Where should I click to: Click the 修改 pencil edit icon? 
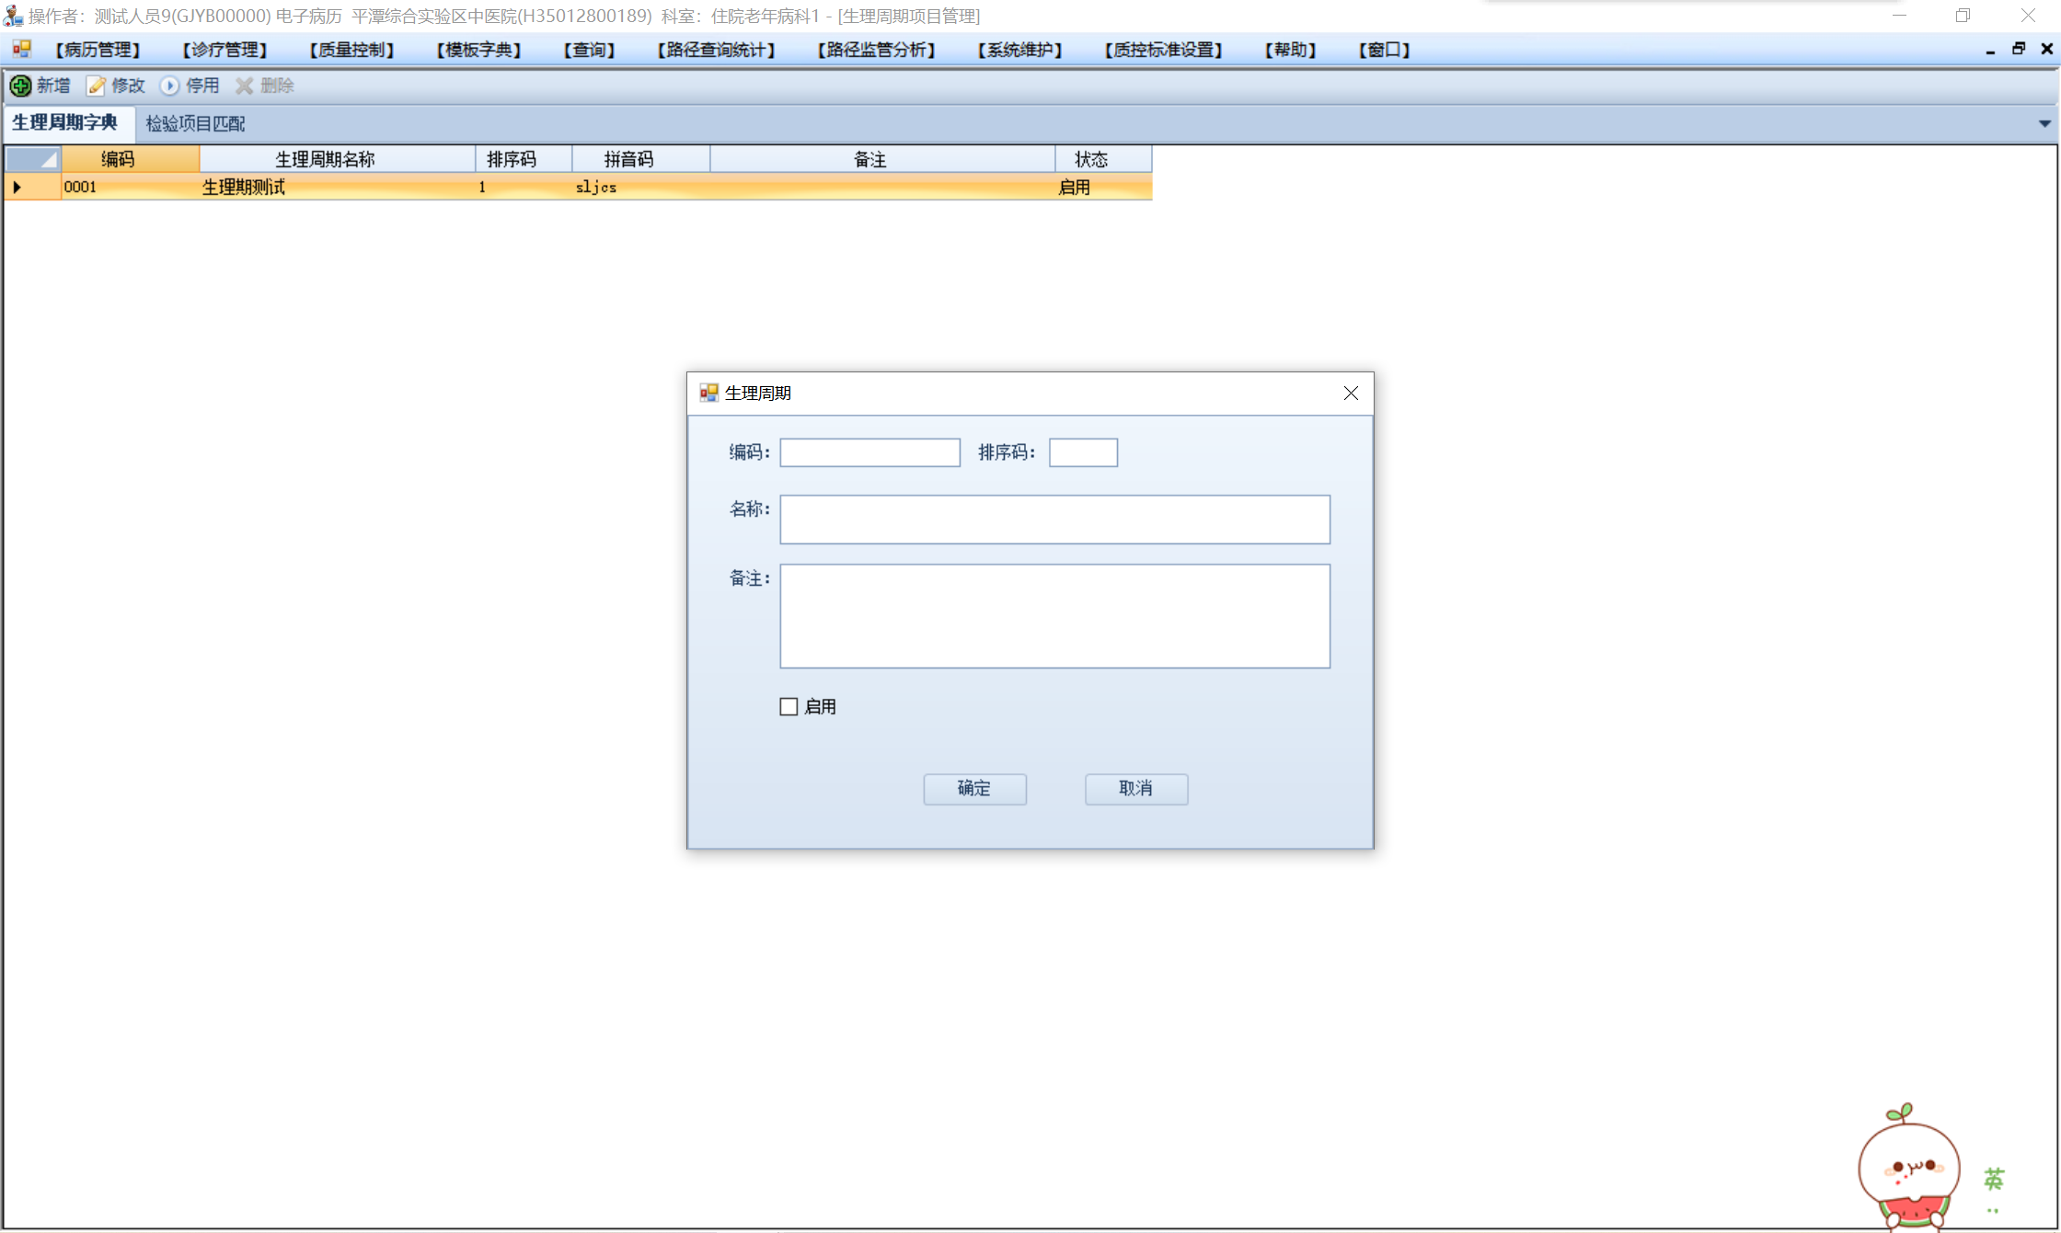click(97, 86)
